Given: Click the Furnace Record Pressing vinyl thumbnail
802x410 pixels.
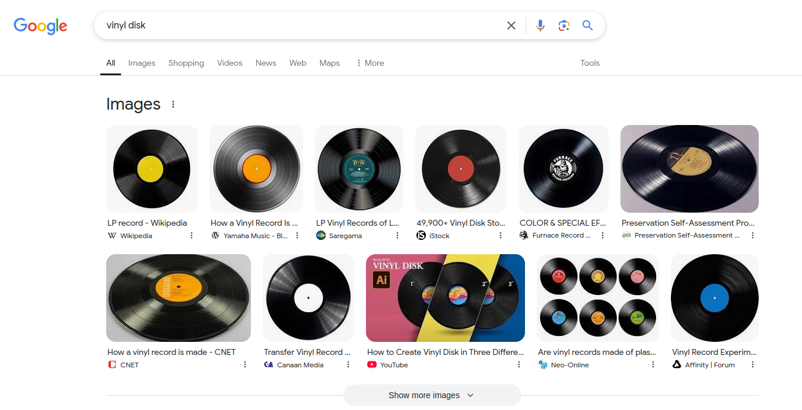Looking at the screenshot, I should pos(563,169).
